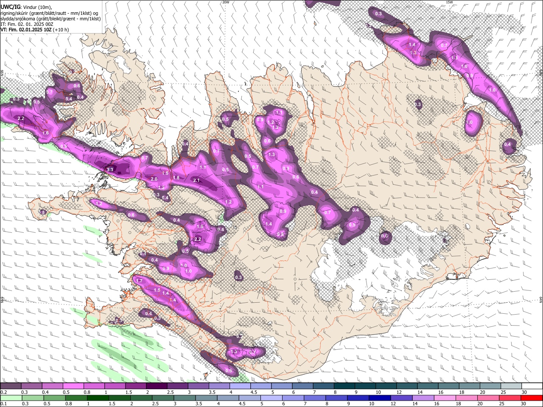The width and height of the screenshot is (543, 407).
Task: Click the '30' label in the upper legend row
Action: pyautogui.click(x=523, y=393)
